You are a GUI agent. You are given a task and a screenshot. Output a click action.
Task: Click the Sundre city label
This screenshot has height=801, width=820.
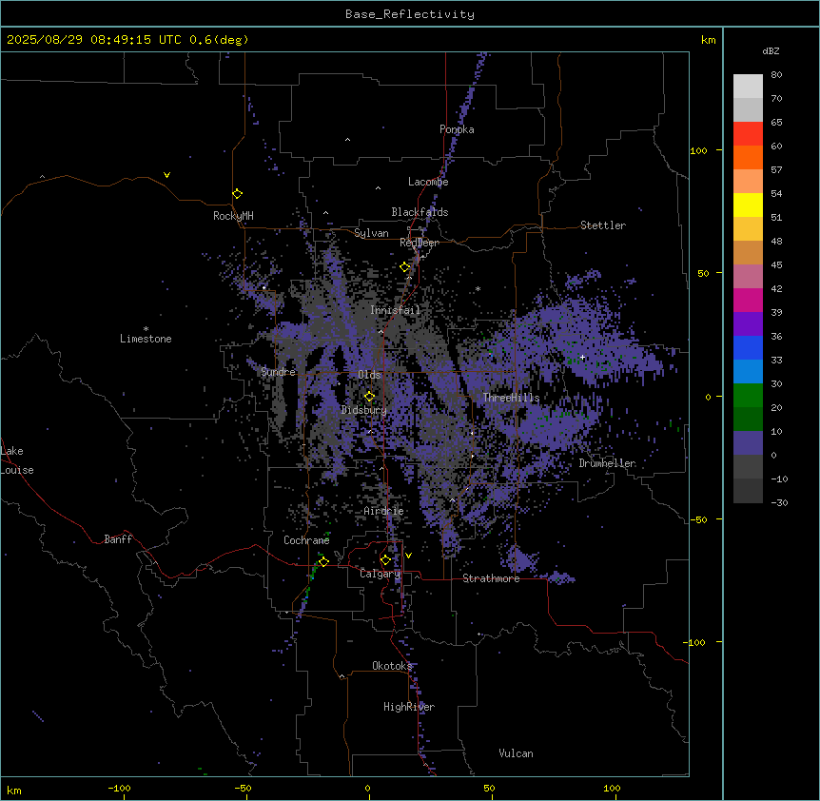tap(278, 372)
